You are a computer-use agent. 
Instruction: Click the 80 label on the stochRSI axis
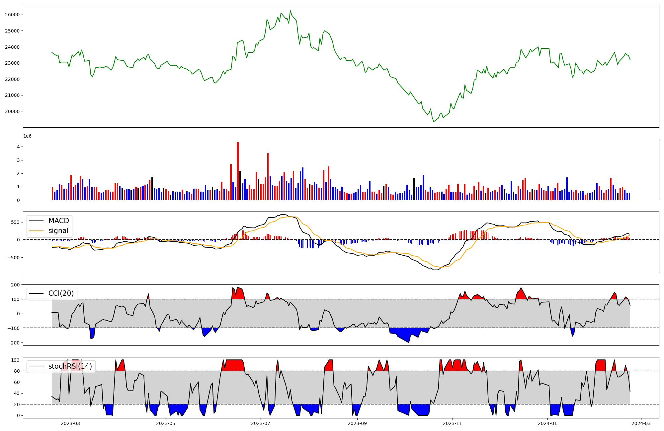pos(17,371)
